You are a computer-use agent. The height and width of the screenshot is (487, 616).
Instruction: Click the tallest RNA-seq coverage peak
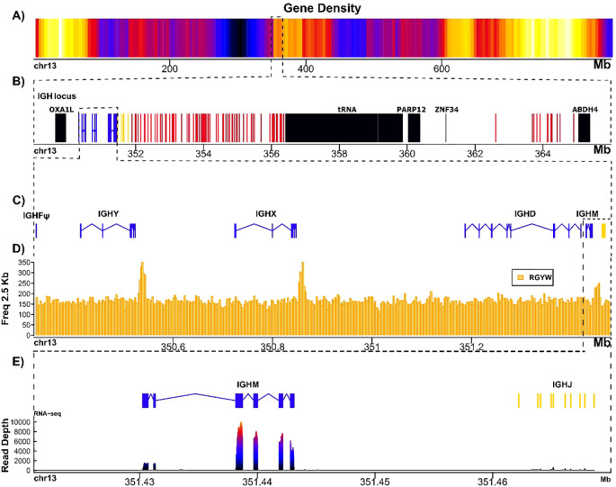coord(239,446)
